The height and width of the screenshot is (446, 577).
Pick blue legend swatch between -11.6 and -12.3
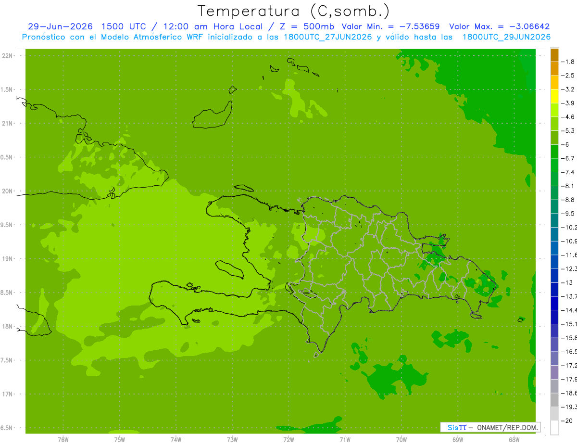554,262
